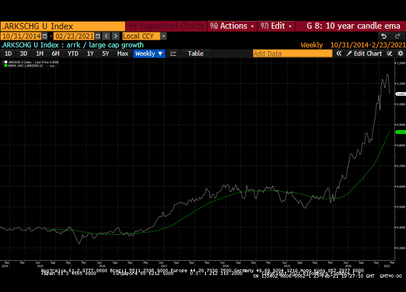The height and width of the screenshot is (292, 406).
Task: Click the redo arrow icon
Action: [x=398, y=36]
